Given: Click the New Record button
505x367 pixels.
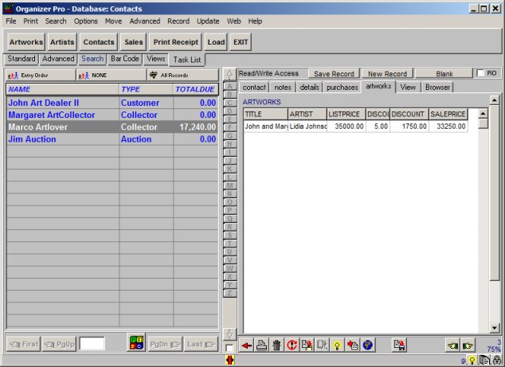Looking at the screenshot, I should click(387, 74).
